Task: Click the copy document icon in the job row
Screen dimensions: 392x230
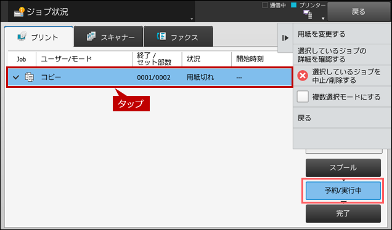Action: [29, 77]
